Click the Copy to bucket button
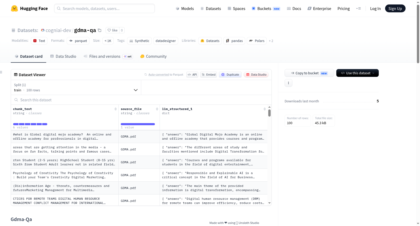This screenshot has width=420, height=226. 309,73
